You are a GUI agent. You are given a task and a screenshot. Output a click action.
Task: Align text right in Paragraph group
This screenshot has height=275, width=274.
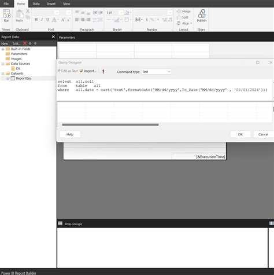(88, 20)
